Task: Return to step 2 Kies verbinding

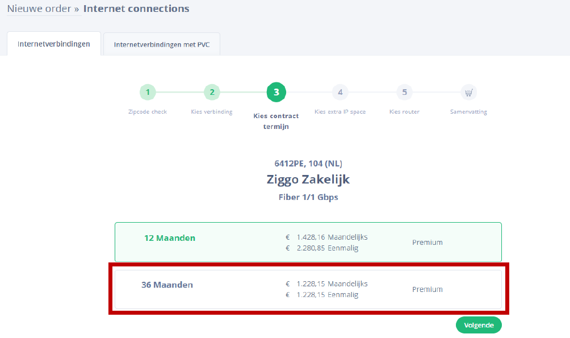Action: pyautogui.click(x=212, y=93)
